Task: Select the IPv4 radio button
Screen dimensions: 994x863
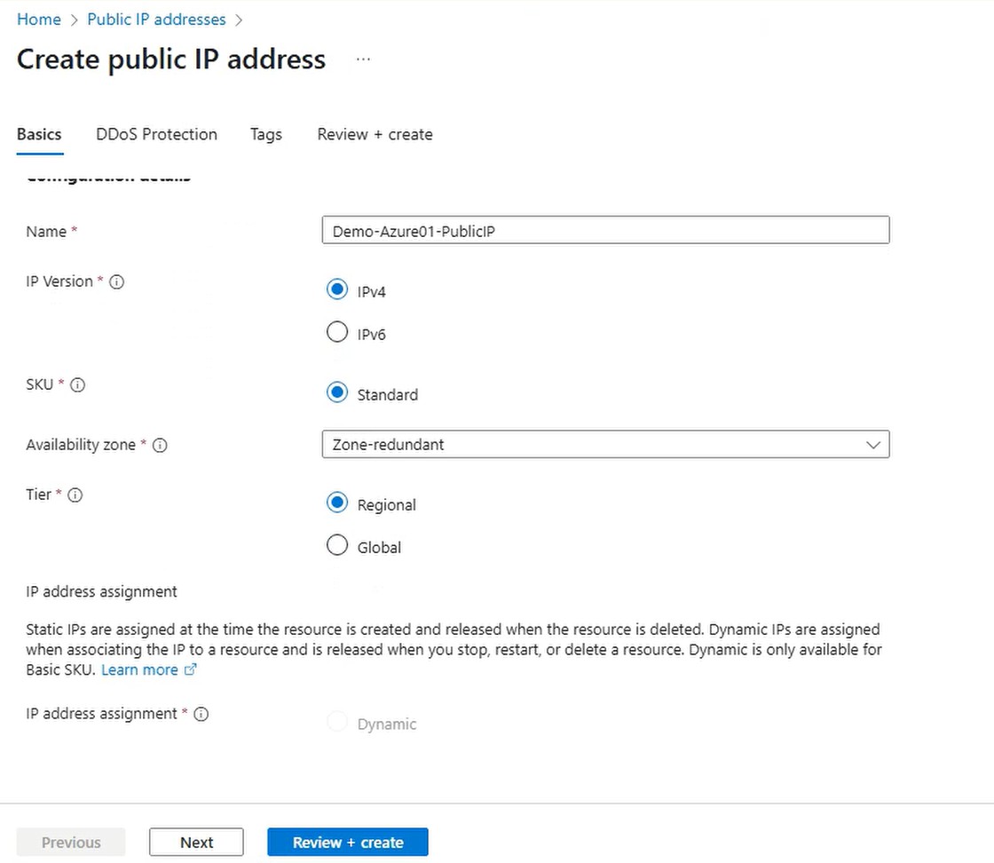Action: click(337, 289)
